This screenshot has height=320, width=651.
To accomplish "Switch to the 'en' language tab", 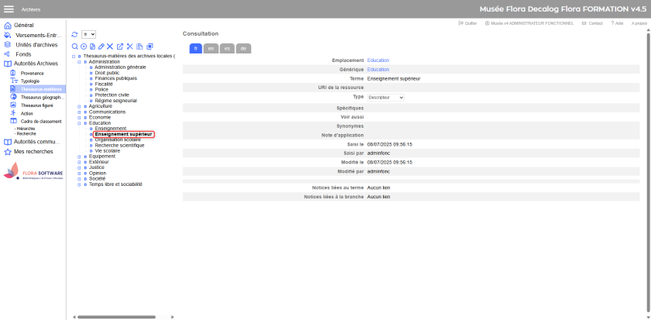I will [210, 48].
